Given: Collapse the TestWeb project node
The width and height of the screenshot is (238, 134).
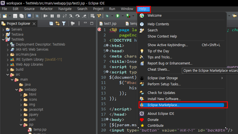Looking at the screenshot, I should (3, 39).
